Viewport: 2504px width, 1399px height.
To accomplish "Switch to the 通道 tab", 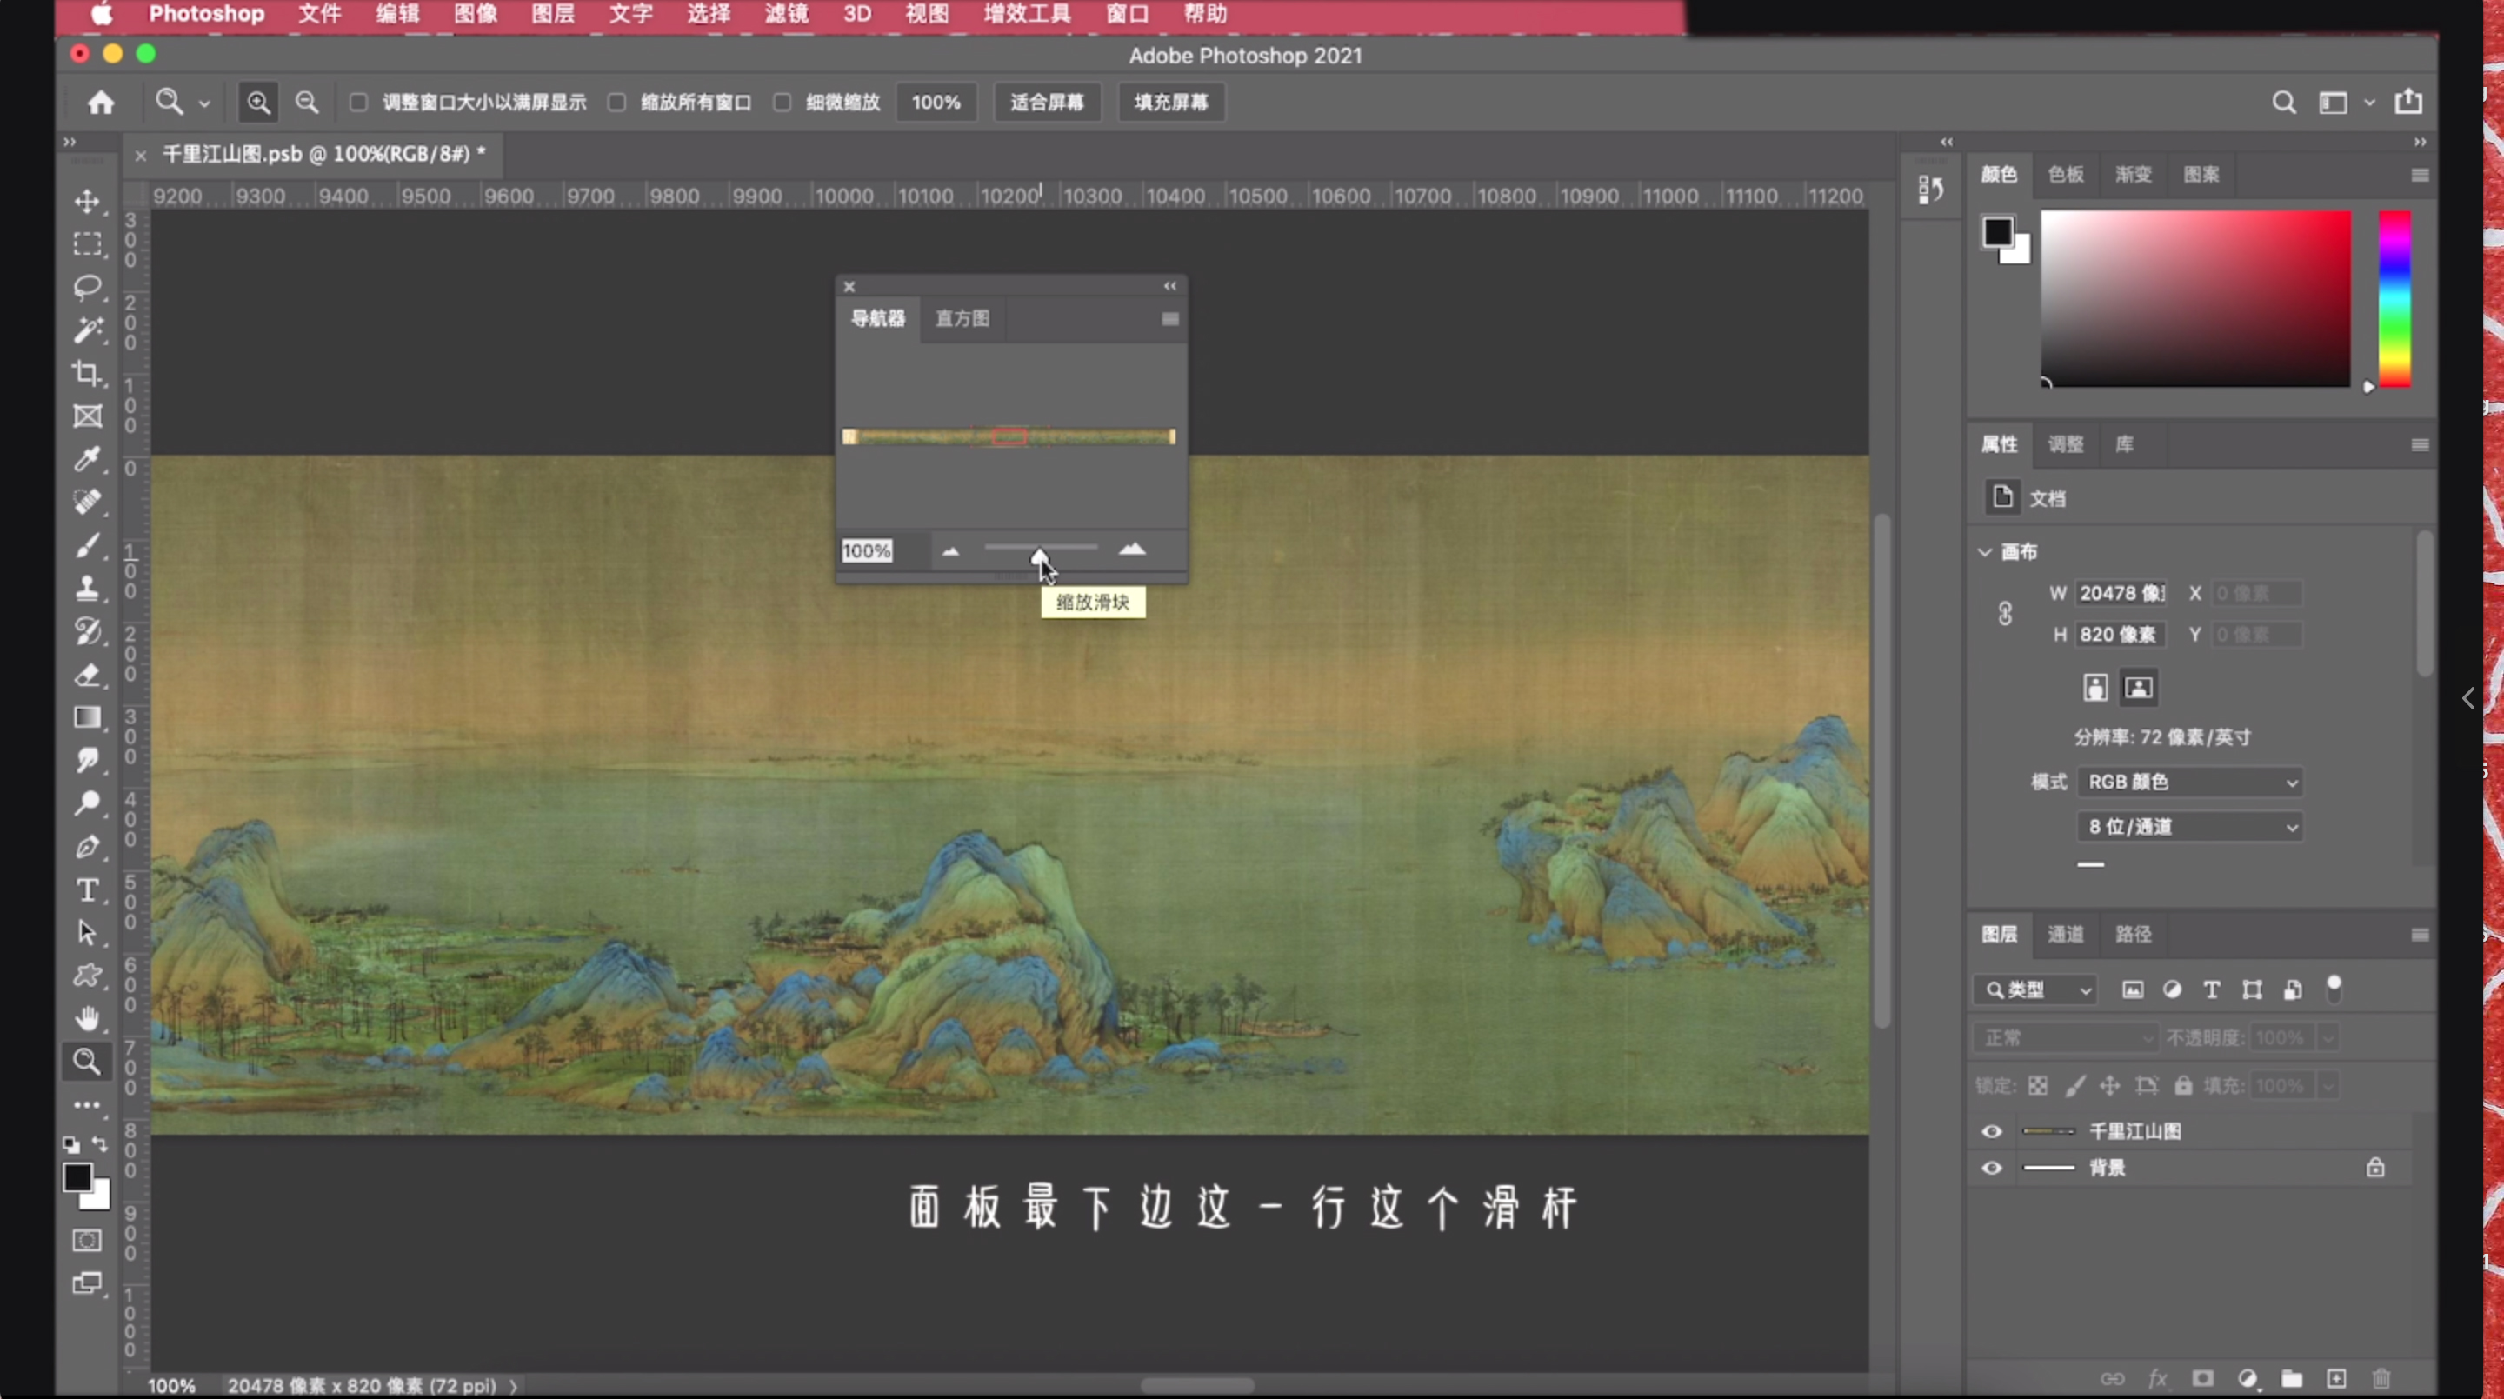I will 2066,935.
